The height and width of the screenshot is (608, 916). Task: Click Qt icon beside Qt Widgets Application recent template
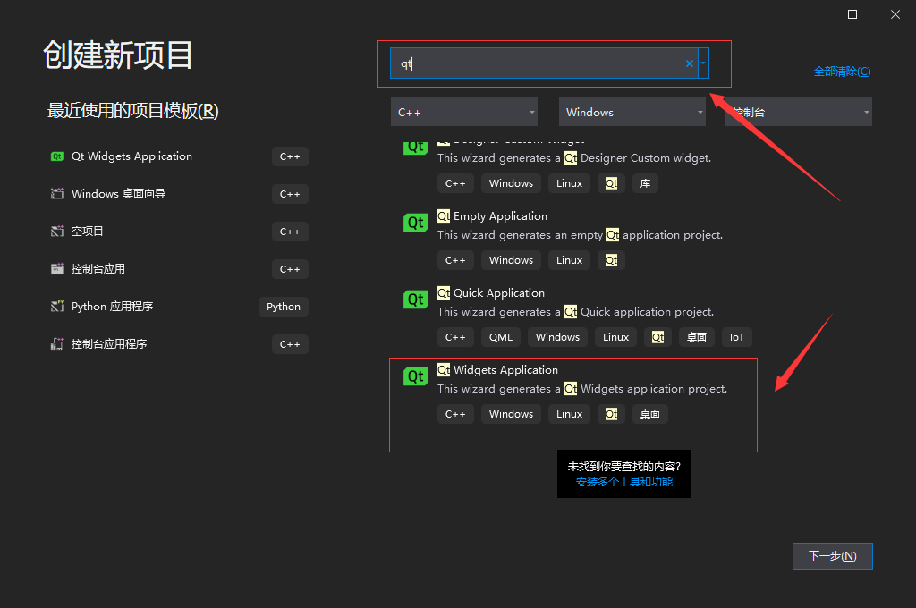[56, 156]
